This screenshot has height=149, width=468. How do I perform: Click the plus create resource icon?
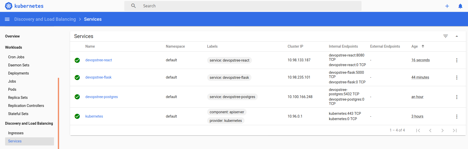pyautogui.click(x=447, y=6)
